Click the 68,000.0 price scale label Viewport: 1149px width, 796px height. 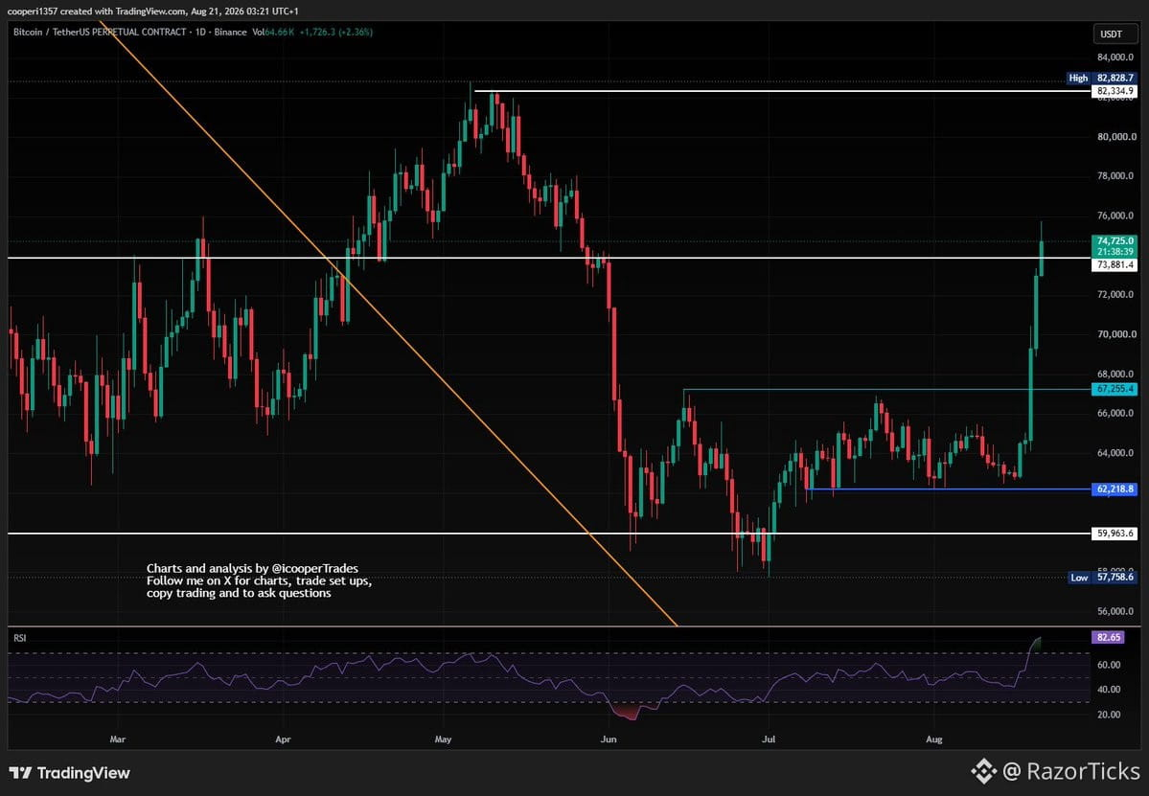(1116, 374)
